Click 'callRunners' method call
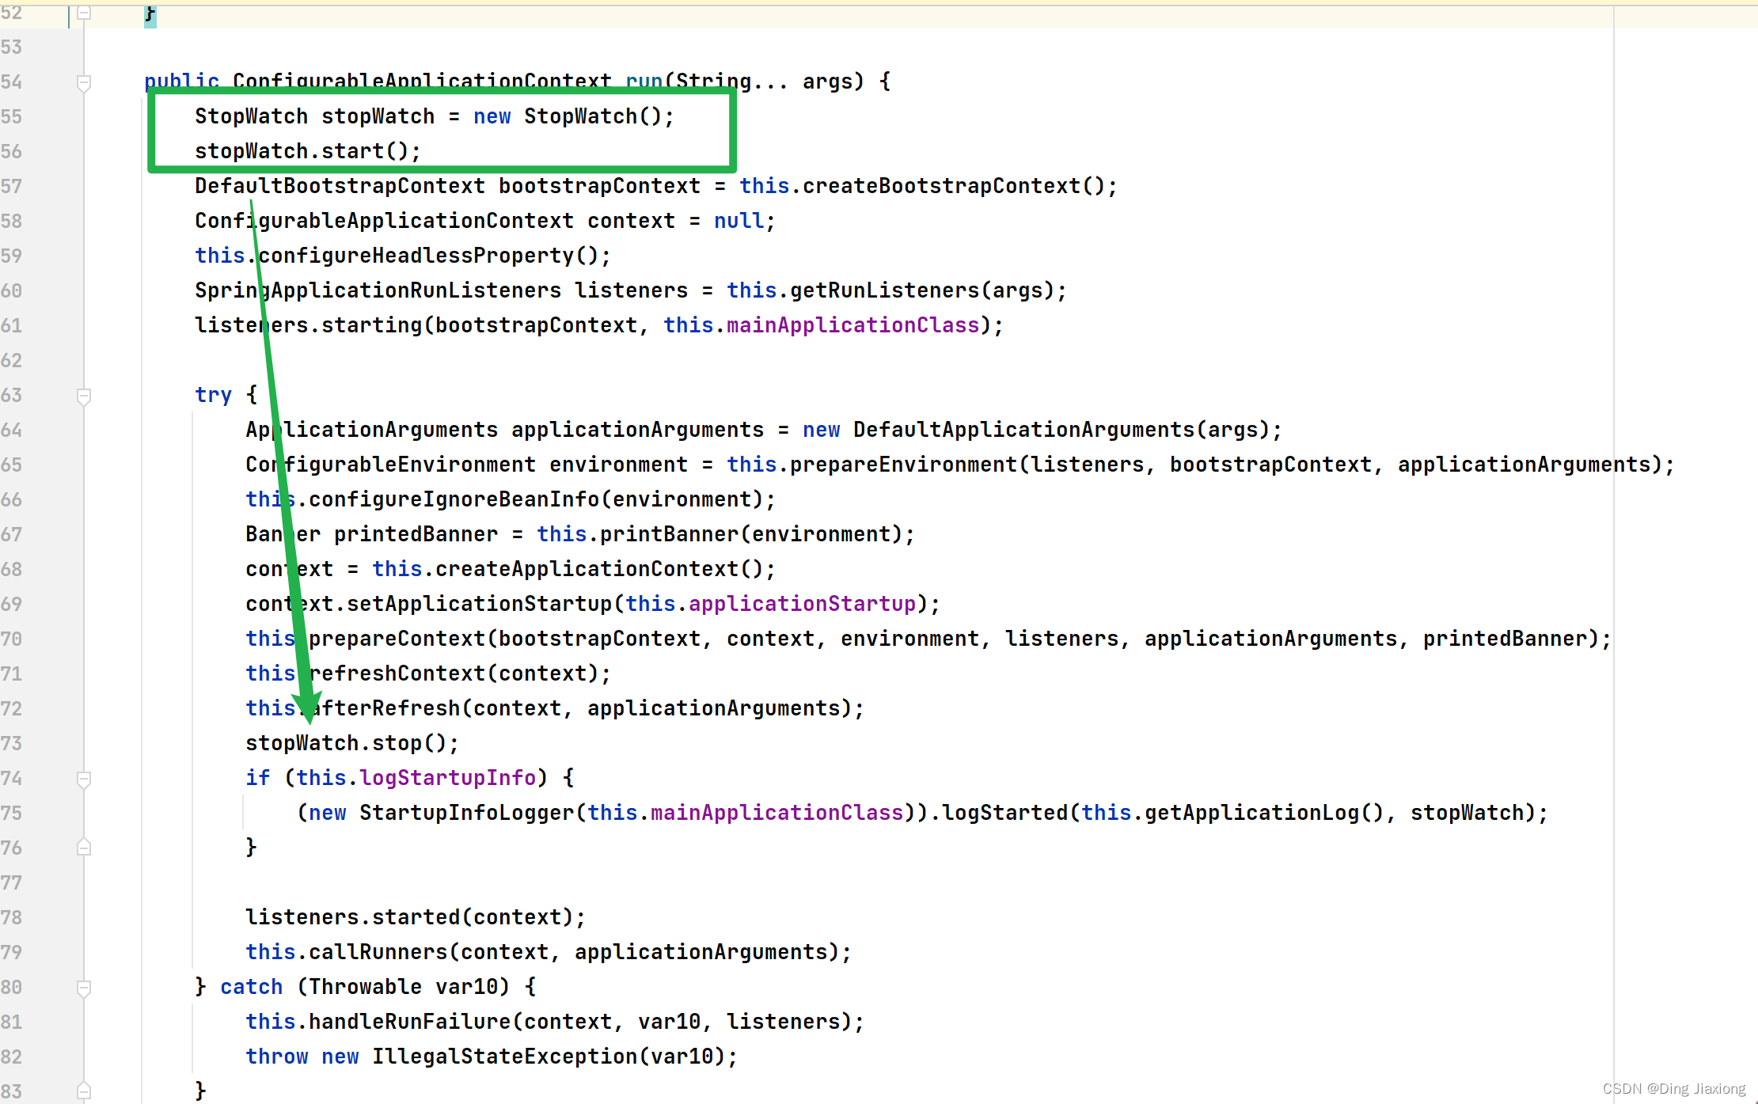 coord(378,952)
